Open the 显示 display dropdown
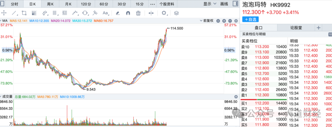The height and width of the screenshot is (127, 332). point(210,4)
